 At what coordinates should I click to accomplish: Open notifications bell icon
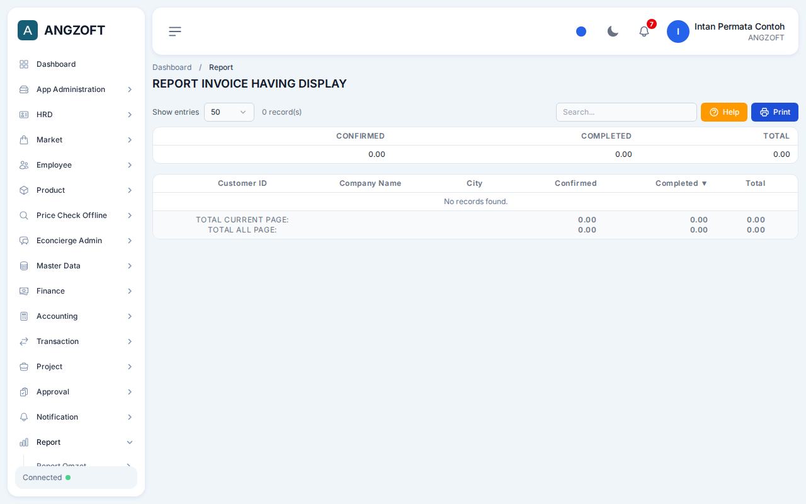coord(644,31)
